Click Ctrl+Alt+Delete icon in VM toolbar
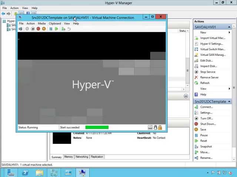 click(21, 29)
